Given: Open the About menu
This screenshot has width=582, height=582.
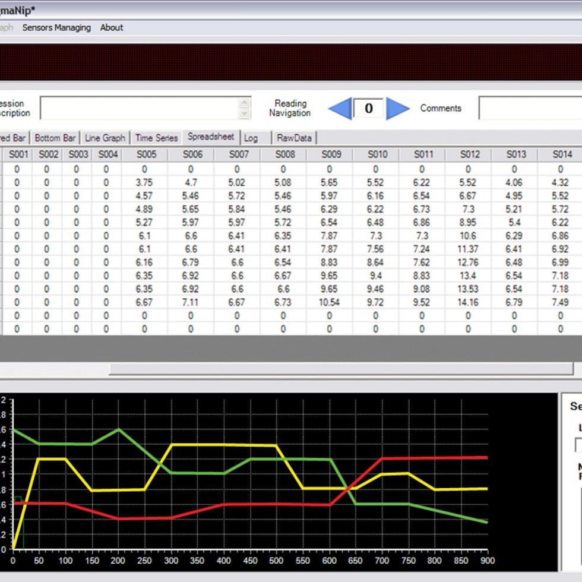Looking at the screenshot, I should point(112,27).
